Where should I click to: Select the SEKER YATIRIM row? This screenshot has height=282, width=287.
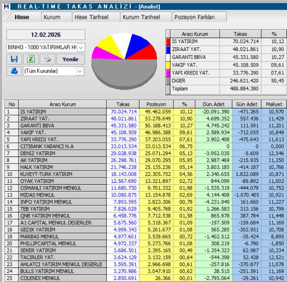pyautogui.click(x=146, y=251)
